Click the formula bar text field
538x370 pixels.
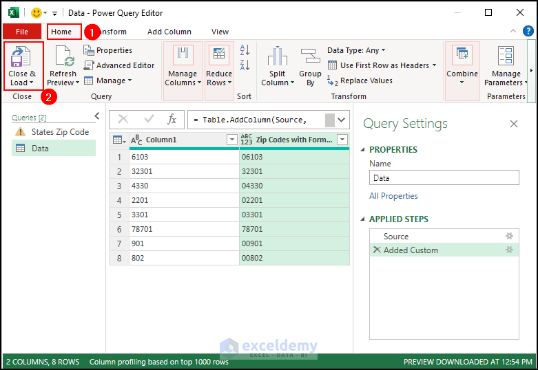tap(256, 120)
